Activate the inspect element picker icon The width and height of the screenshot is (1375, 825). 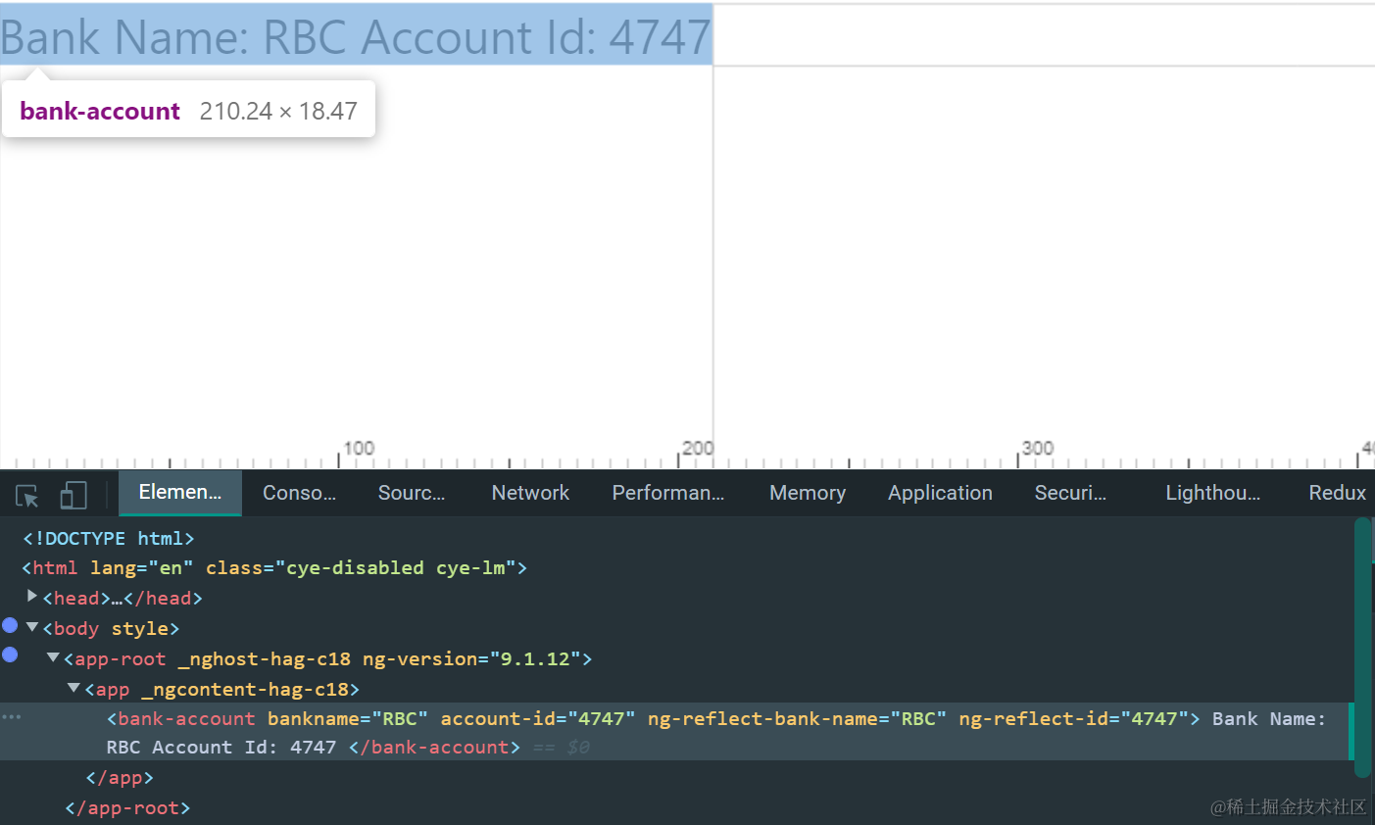click(x=27, y=496)
